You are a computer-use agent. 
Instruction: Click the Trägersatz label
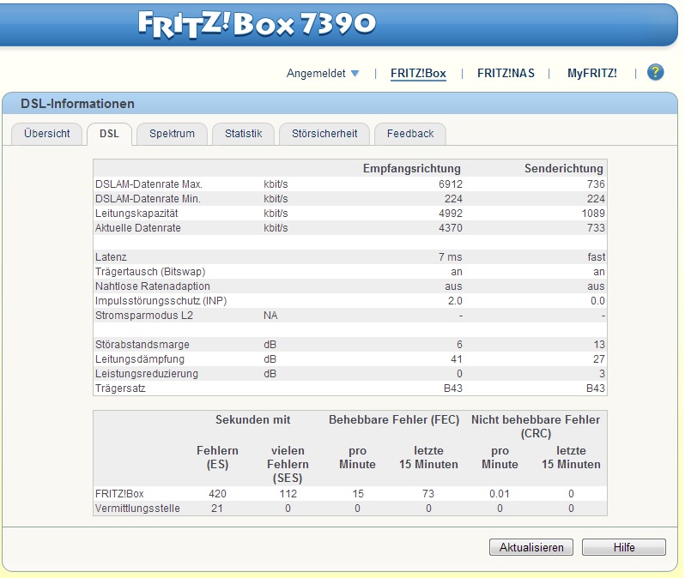[120, 388]
